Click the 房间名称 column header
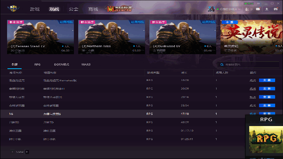The image size is (283, 159). click(x=15, y=73)
